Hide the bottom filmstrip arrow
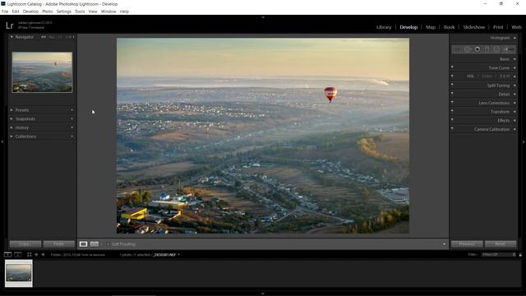The height and width of the screenshot is (296, 526). pyautogui.click(x=263, y=294)
